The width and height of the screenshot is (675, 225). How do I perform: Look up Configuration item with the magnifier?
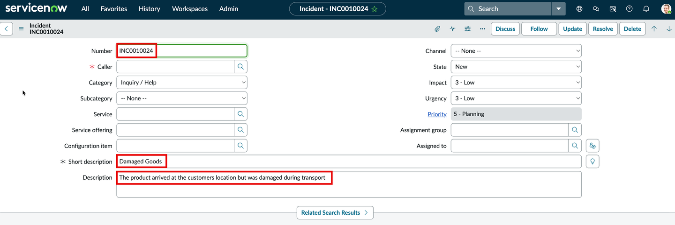[240, 146]
